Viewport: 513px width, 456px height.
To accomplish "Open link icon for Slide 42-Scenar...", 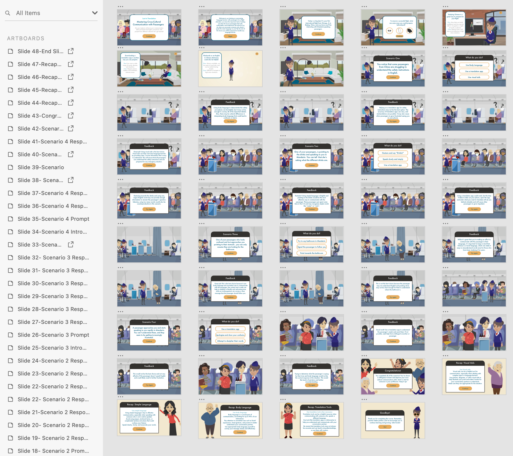I will 71,128.
